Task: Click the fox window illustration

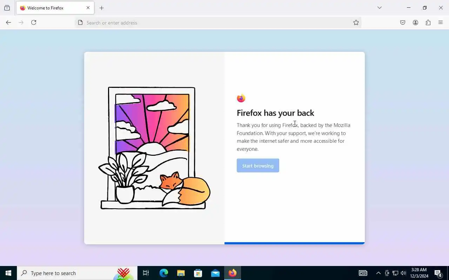Action: pyautogui.click(x=154, y=148)
